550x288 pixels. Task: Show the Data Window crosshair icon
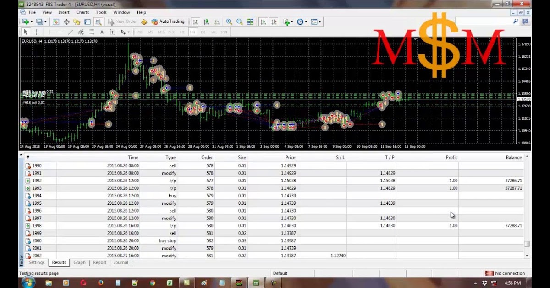(x=66, y=22)
